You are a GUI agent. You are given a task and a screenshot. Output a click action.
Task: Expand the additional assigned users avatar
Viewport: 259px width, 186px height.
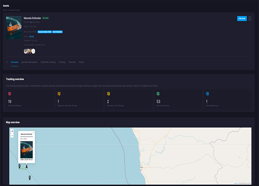[x=33, y=51]
